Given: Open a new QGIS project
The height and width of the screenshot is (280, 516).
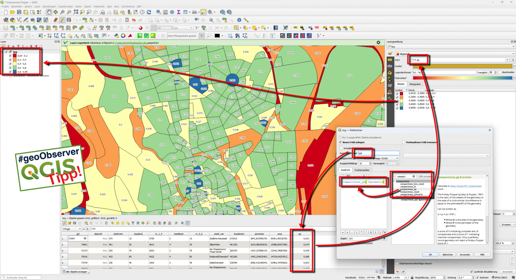Looking at the screenshot, I should (5, 12).
